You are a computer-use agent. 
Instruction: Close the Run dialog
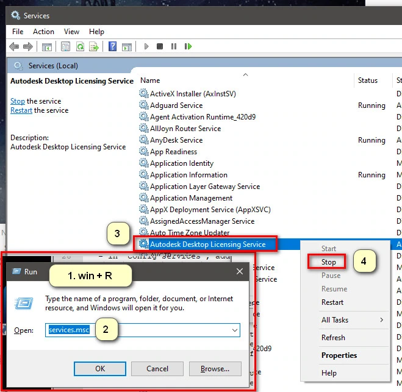(240, 271)
